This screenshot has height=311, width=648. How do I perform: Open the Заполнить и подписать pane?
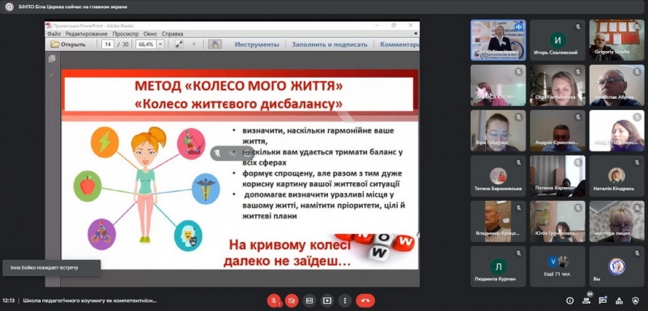tap(330, 45)
